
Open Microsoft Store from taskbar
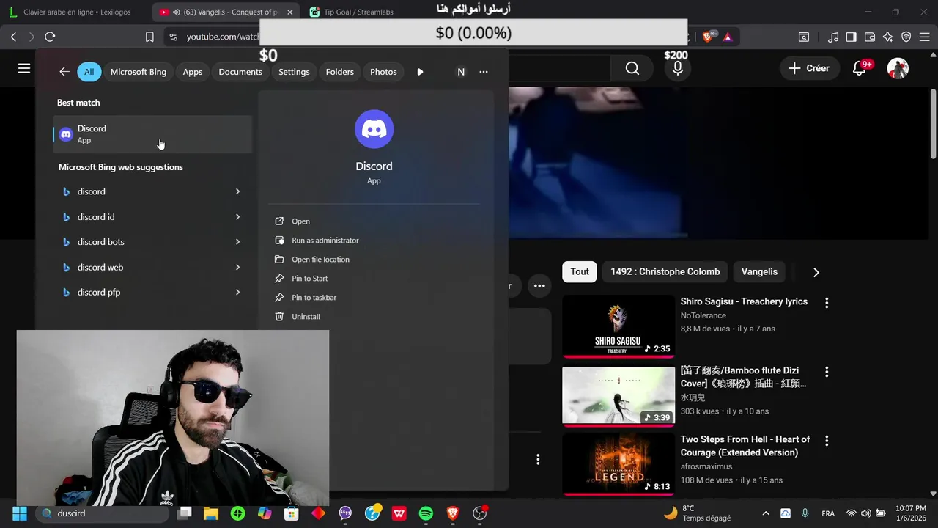tap(292, 513)
